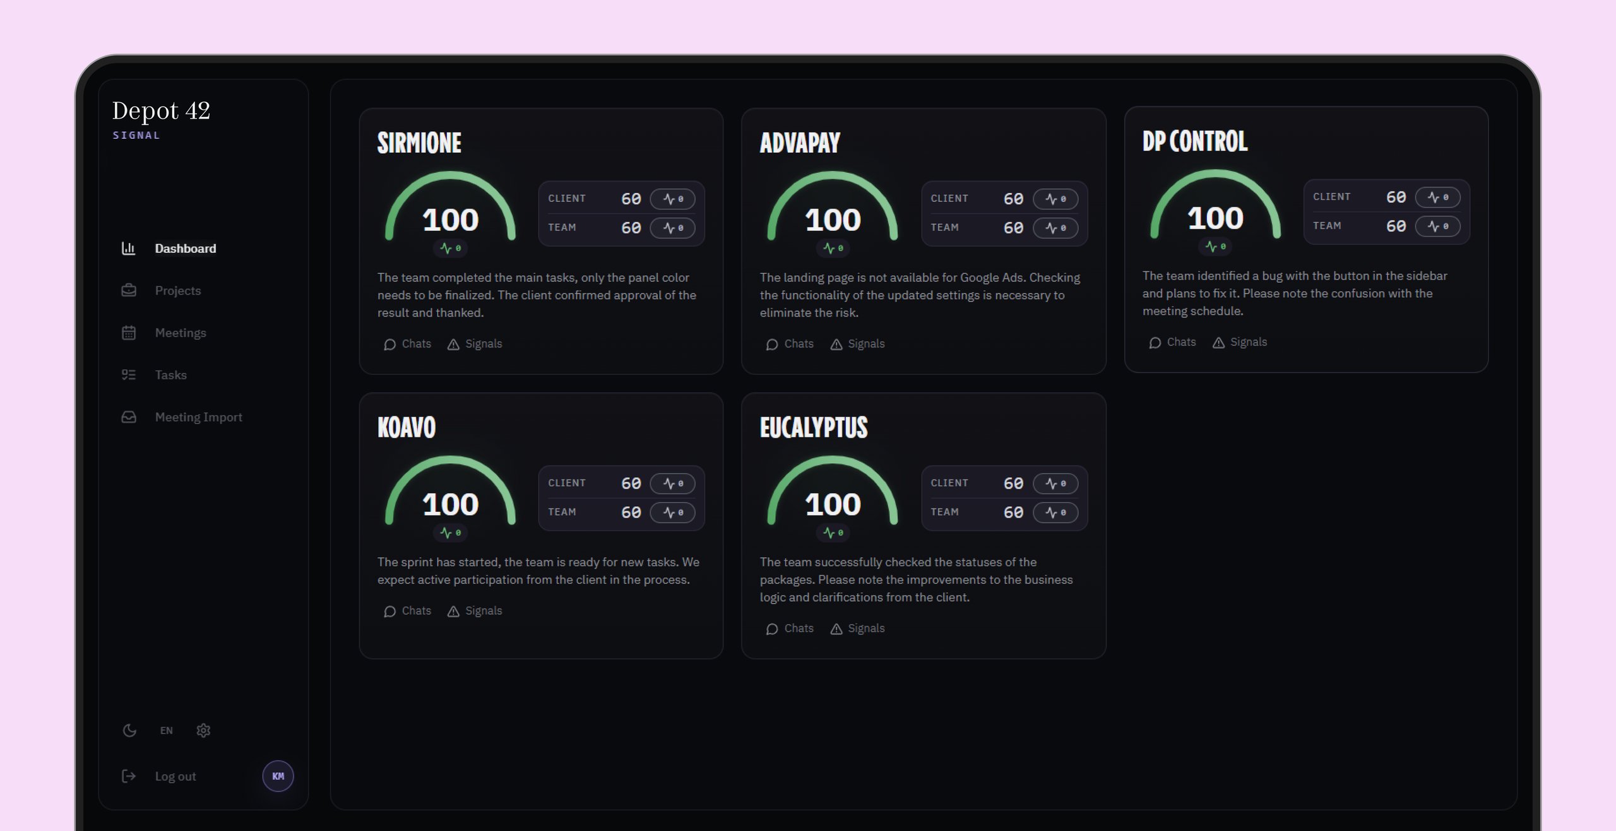Toggle dark mode with the moon icon

point(129,731)
